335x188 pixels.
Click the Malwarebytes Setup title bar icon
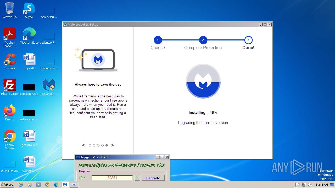click(65, 25)
